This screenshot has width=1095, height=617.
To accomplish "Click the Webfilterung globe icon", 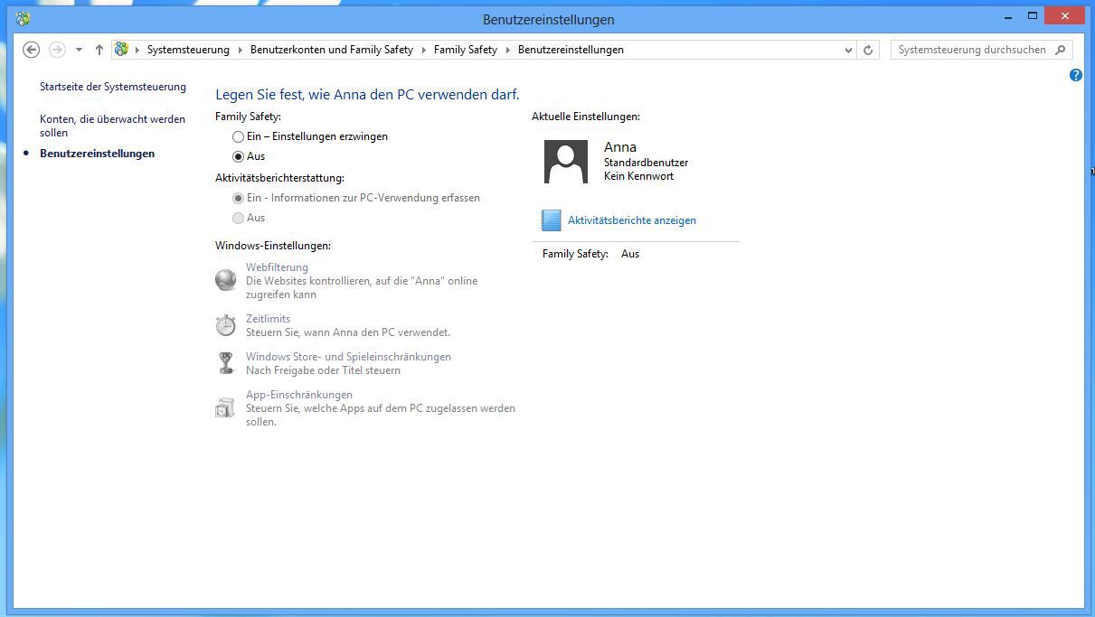I will click(225, 280).
